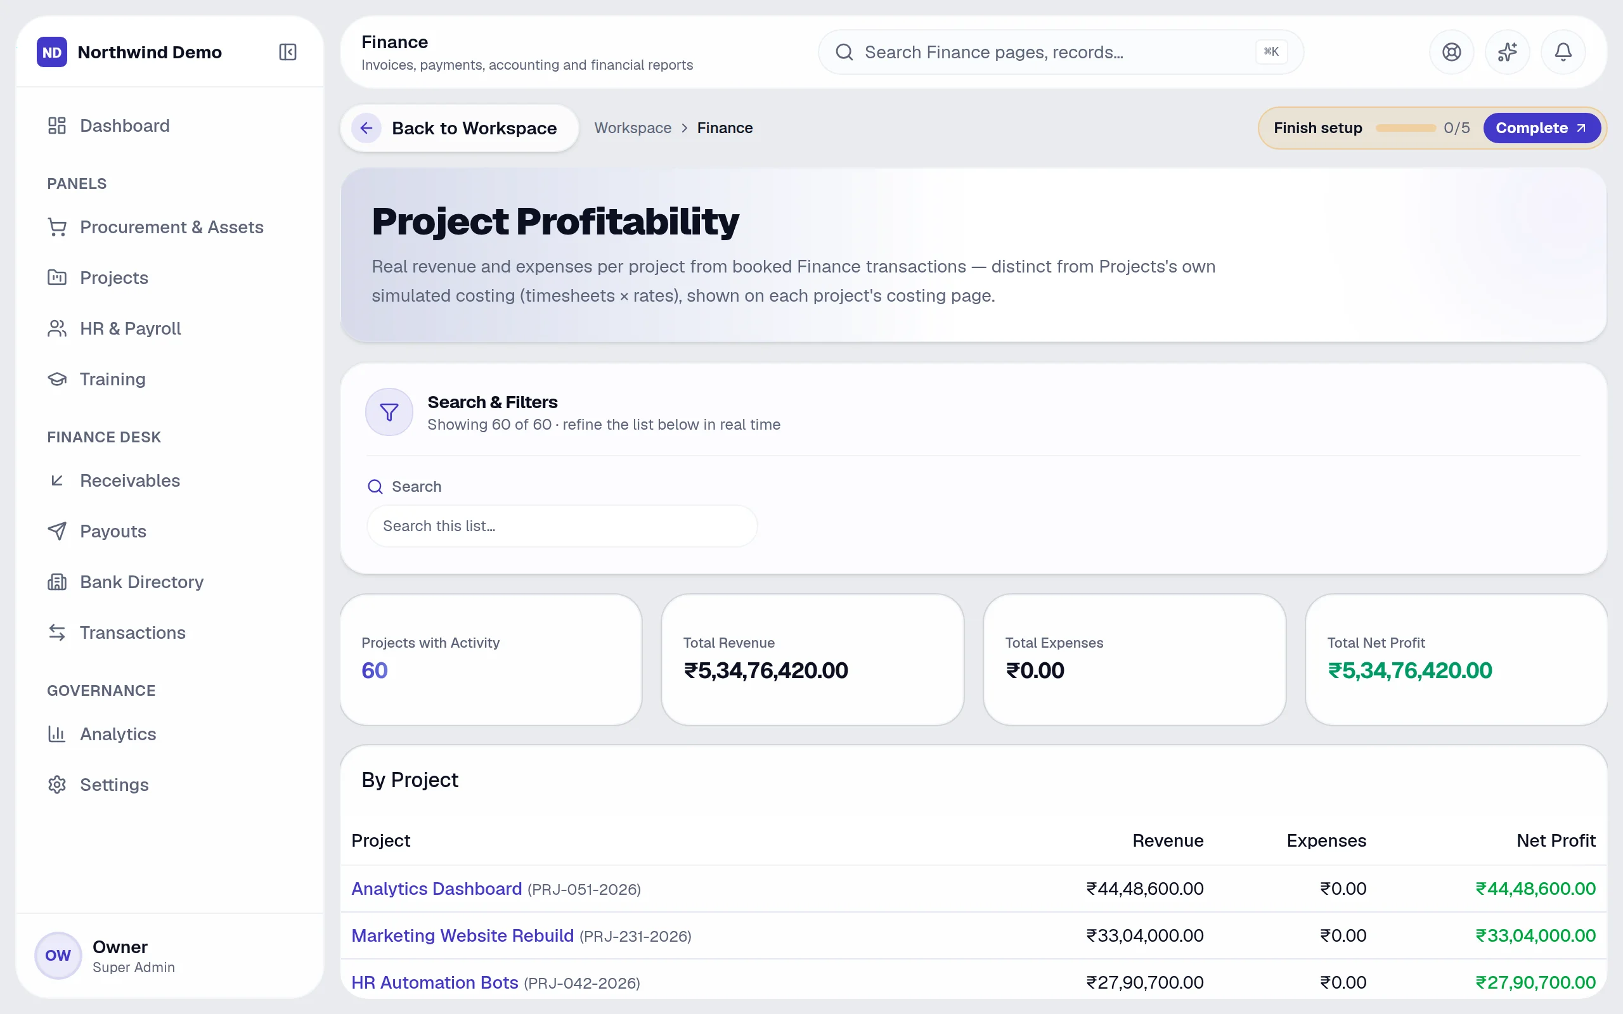Viewport: 1623px width, 1014px height.
Task: Click the back arrow icon
Action: tap(366, 128)
